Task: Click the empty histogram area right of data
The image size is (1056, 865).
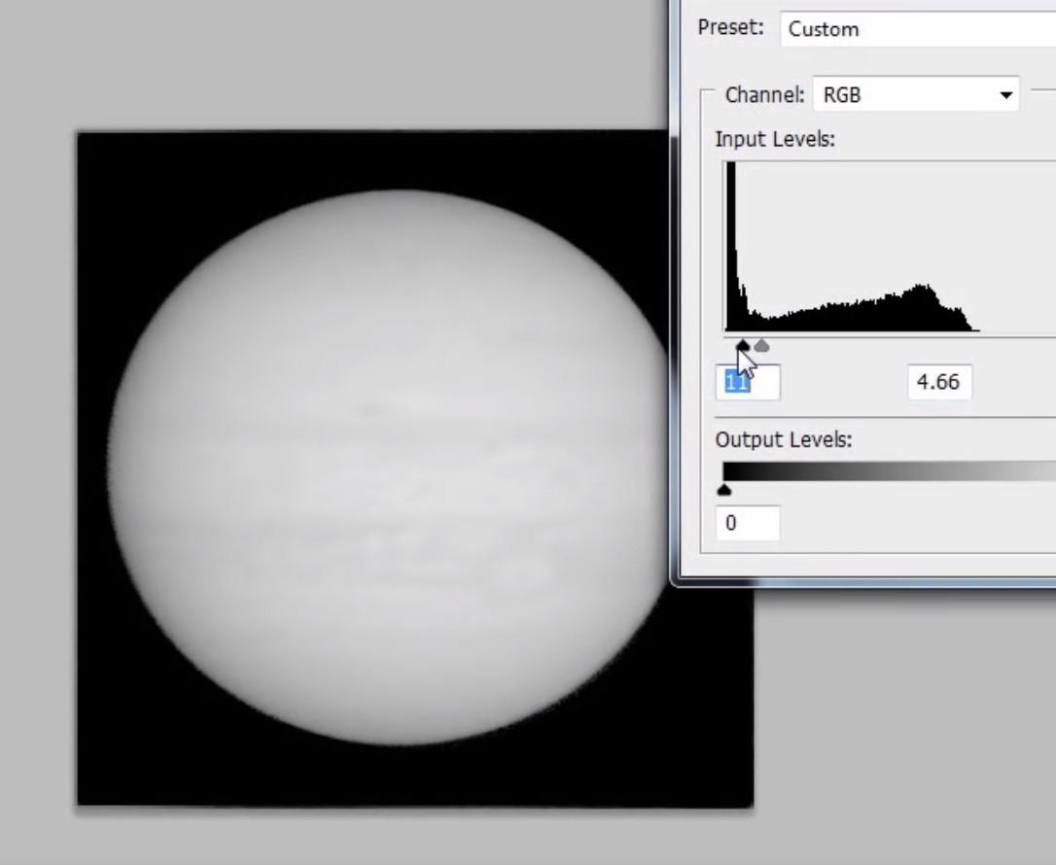Action: (1016, 243)
